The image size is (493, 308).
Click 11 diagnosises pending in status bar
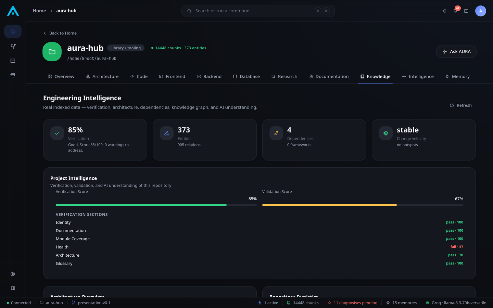(352, 303)
